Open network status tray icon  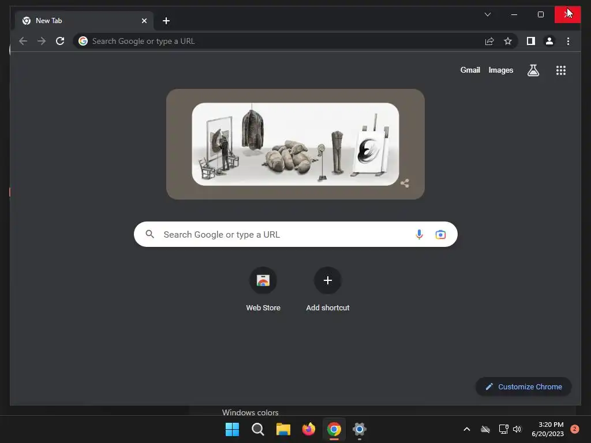pyautogui.click(x=503, y=429)
